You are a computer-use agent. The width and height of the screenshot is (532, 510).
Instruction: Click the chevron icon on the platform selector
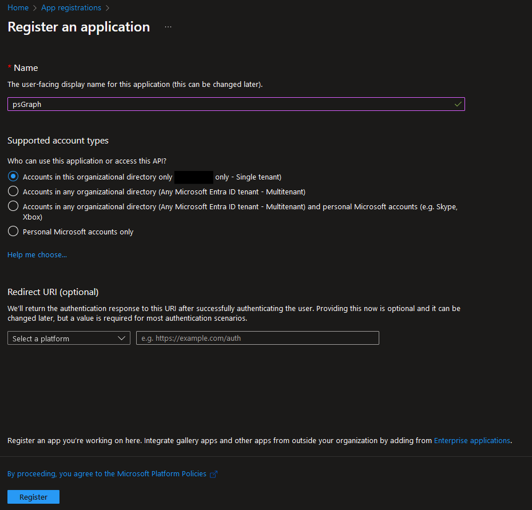[122, 338]
